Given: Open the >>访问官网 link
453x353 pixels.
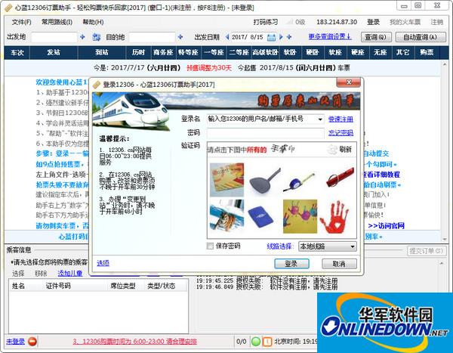Looking at the screenshot, I should (x=386, y=225).
